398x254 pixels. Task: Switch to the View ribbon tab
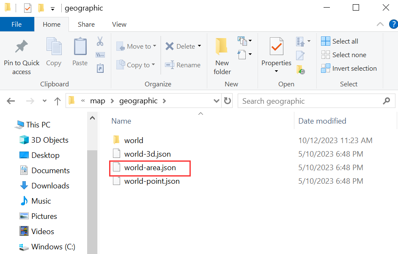119,24
